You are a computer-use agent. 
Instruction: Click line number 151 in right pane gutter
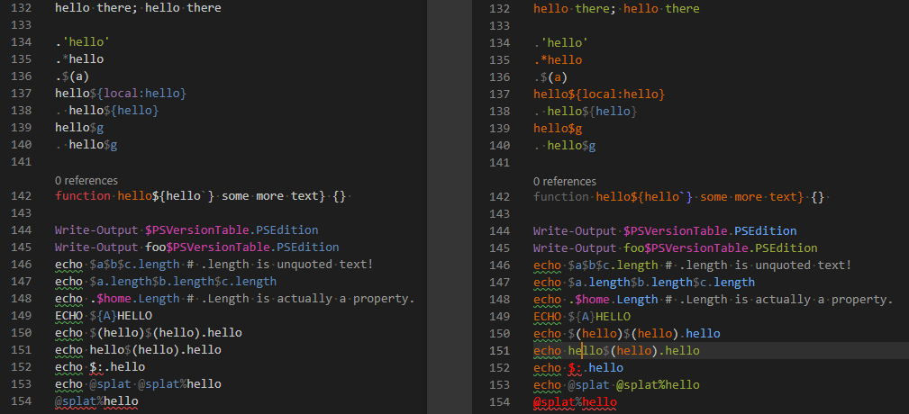coord(500,350)
